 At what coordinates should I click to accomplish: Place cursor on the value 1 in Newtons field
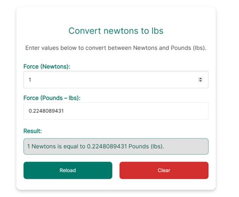coord(30,80)
